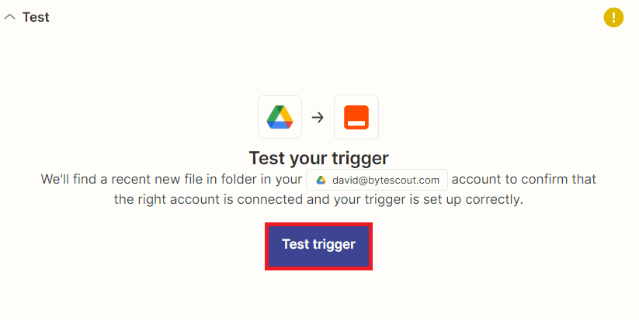Click the word "Test" inside the blue button
639x320 pixels.
(295, 244)
